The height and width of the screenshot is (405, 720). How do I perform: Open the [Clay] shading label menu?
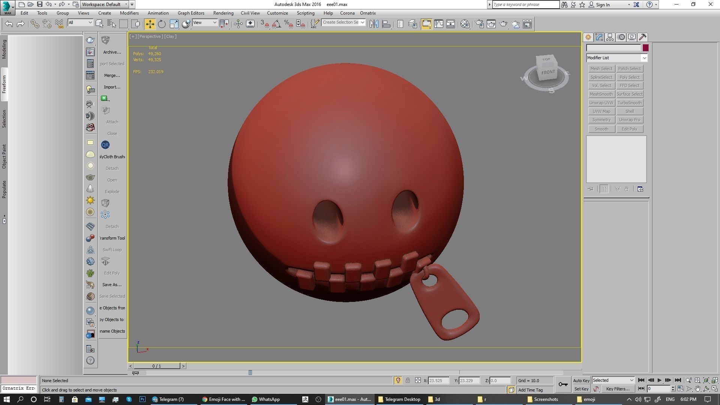(170, 36)
